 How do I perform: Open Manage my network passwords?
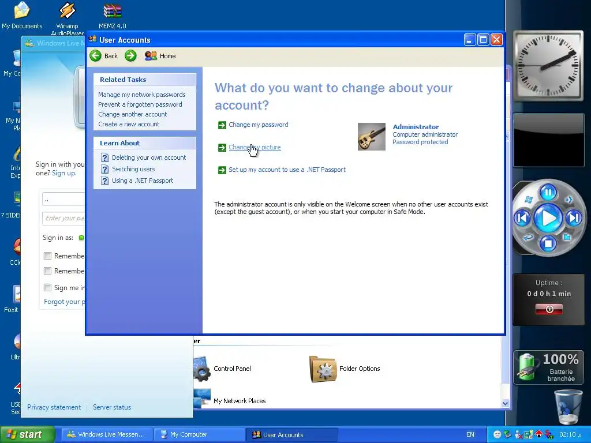pos(142,95)
